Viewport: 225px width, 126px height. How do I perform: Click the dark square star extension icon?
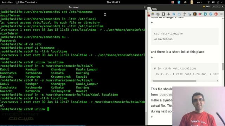tap(163, 14)
